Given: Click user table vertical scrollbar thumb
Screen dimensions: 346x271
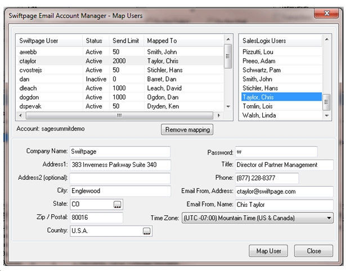Looking at the screenshot, I should pyautogui.click(x=228, y=56).
